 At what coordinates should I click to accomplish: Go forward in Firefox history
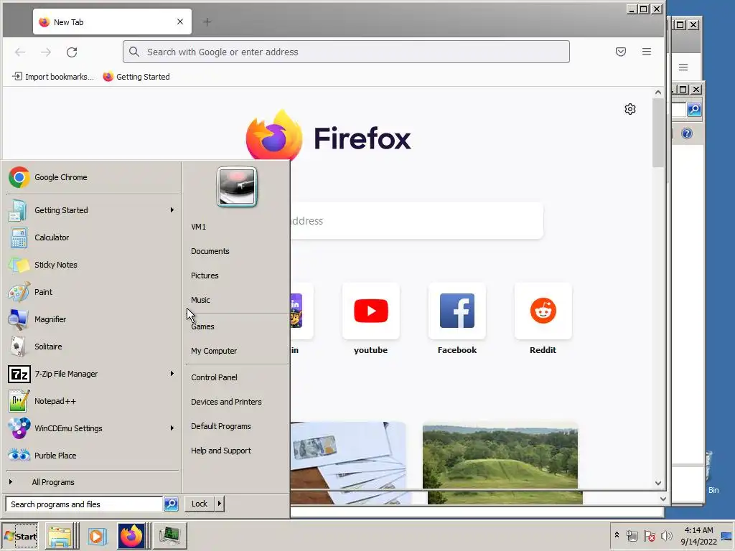tap(46, 52)
